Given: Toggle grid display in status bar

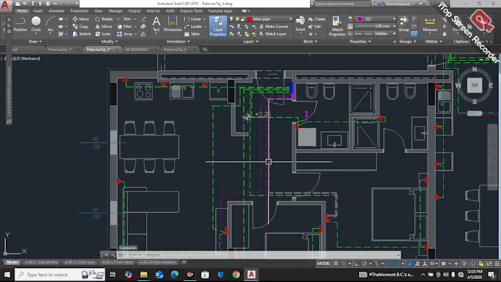Looking at the screenshot, I should click(336, 264).
